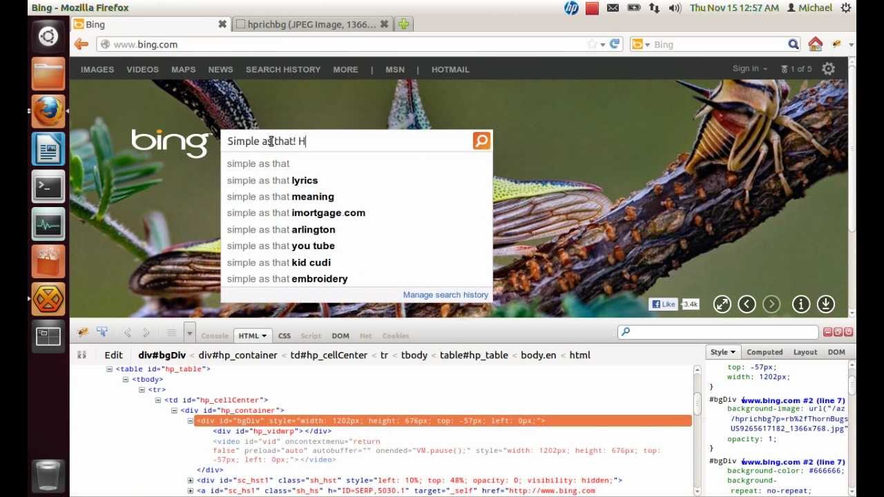
Task: Open the Console panel tab
Action: [x=215, y=335]
